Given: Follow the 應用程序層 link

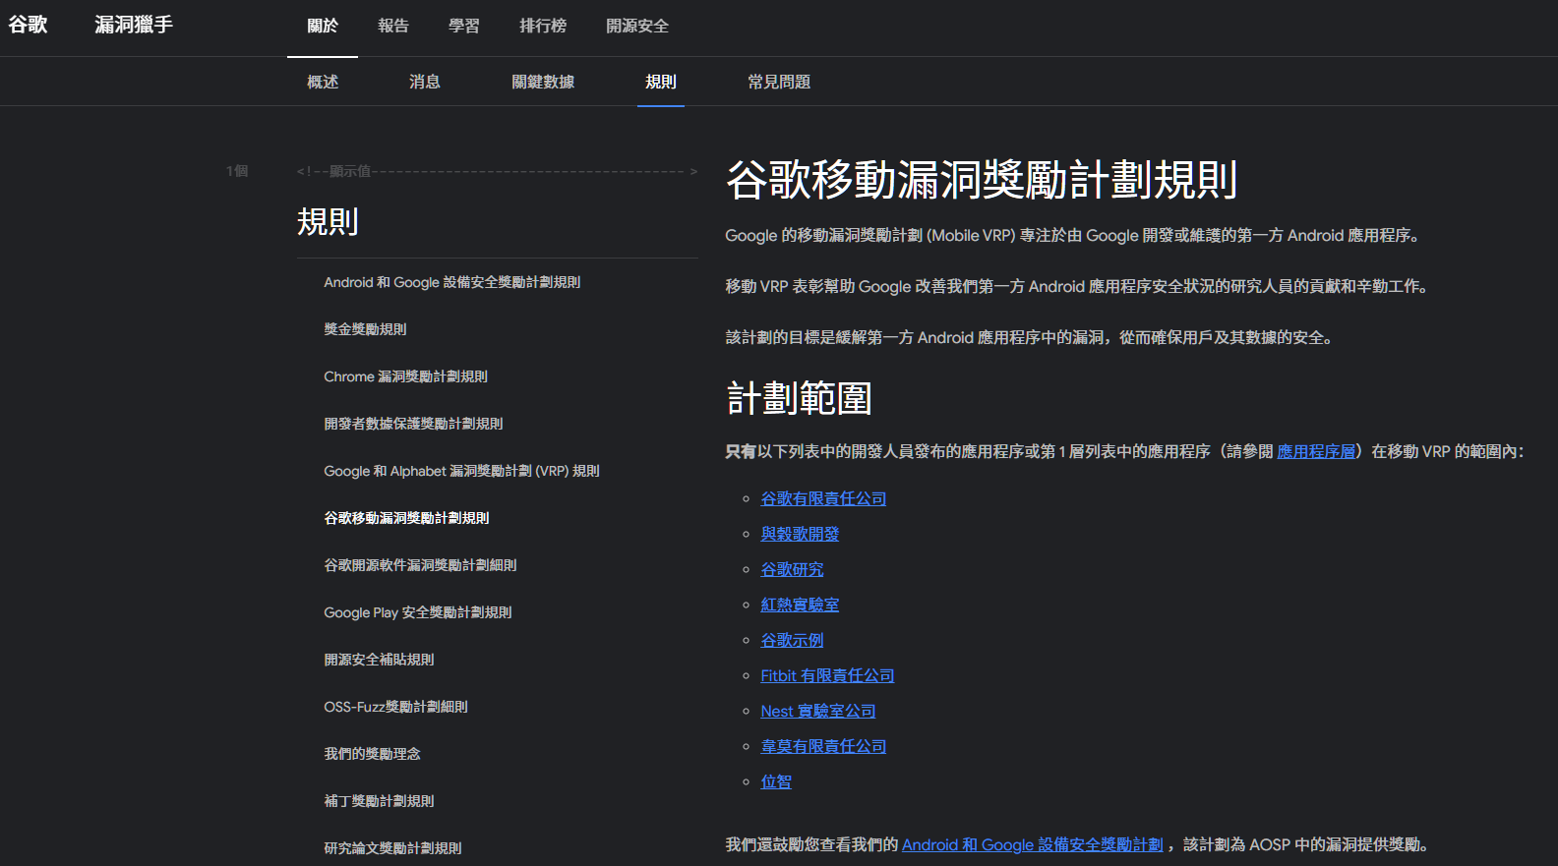Looking at the screenshot, I should point(1316,451).
